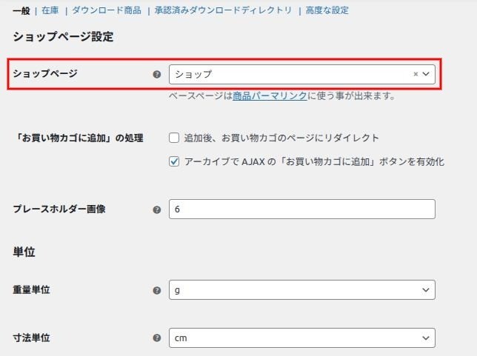
Task: Click help icon beside ショップページ
Action: [156, 75]
